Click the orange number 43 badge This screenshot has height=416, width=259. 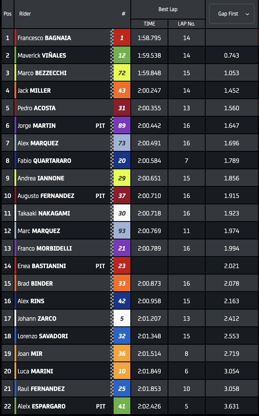(122, 90)
